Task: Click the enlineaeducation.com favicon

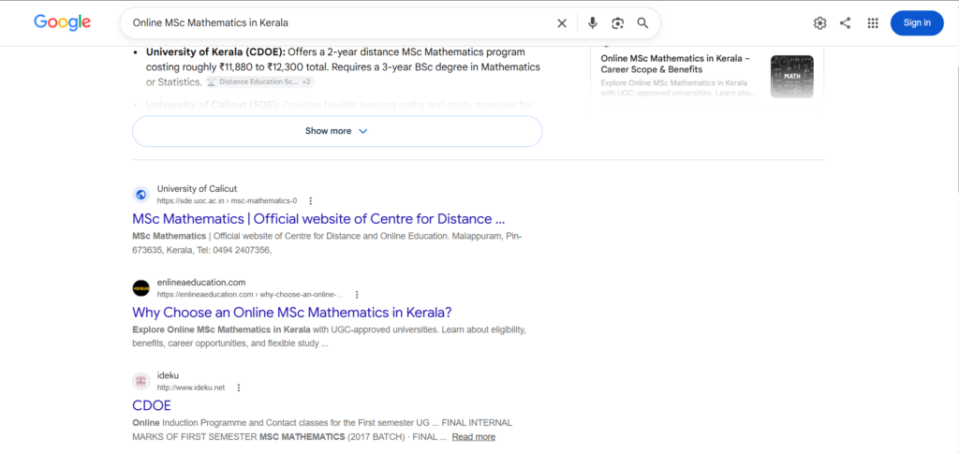Action: pos(141,288)
